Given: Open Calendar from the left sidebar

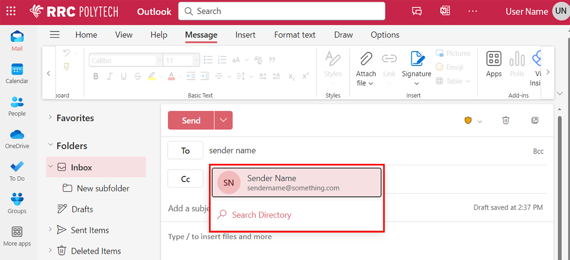Looking at the screenshot, I should [17, 73].
